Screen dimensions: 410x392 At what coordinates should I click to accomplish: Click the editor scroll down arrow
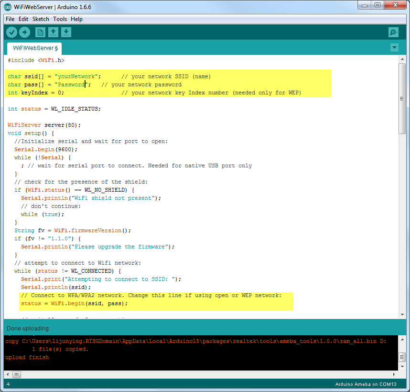click(x=402, y=315)
